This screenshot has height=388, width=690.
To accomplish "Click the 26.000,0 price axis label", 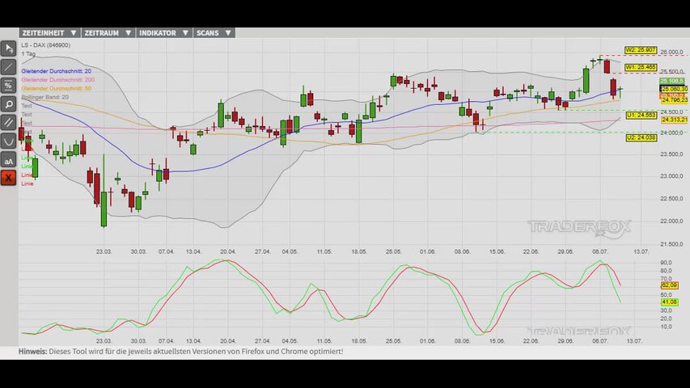I will [671, 52].
